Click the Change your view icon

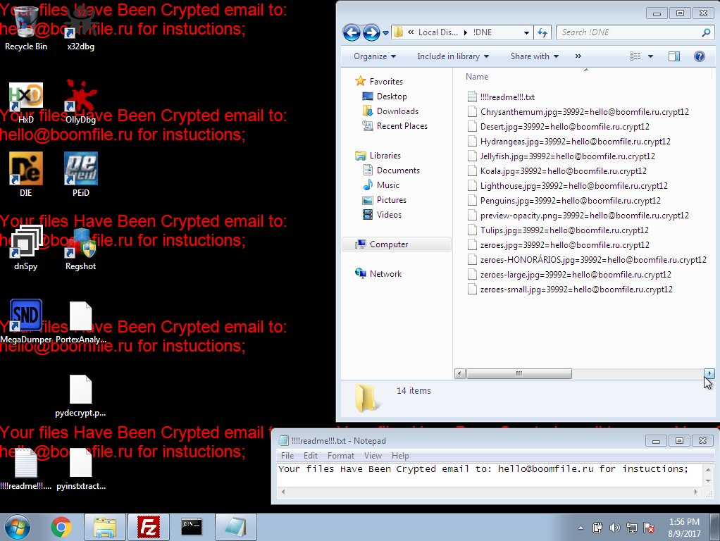click(x=635, y=56)
